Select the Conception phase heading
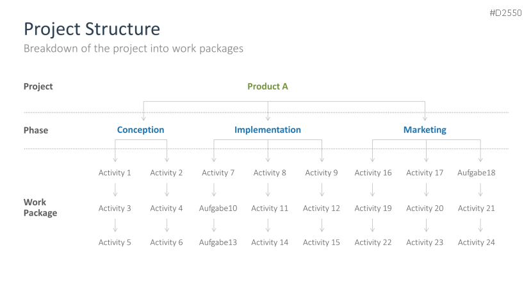The height and width of the screenshot is (298, 531). [x=140, y=130]
